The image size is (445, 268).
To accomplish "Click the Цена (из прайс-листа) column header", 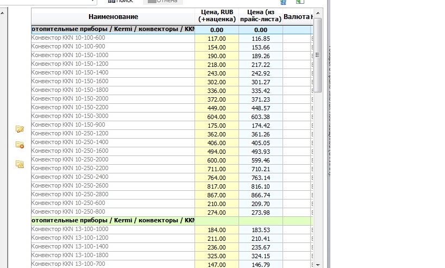I will tap(260, 16).
